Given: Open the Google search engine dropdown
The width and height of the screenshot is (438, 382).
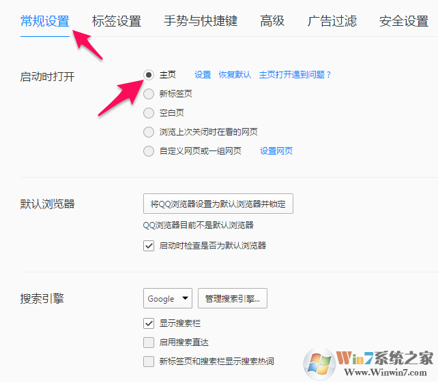Looking at the screenshot, I should tap(168, 299).
